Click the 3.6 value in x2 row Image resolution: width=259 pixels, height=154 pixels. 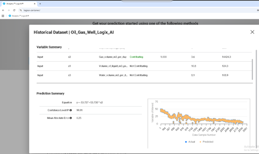193,57
